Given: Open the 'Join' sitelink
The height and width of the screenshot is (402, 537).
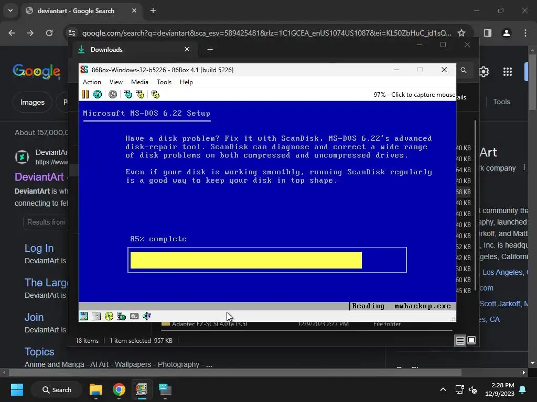Looking at the screenshot, I should point(34,317).
